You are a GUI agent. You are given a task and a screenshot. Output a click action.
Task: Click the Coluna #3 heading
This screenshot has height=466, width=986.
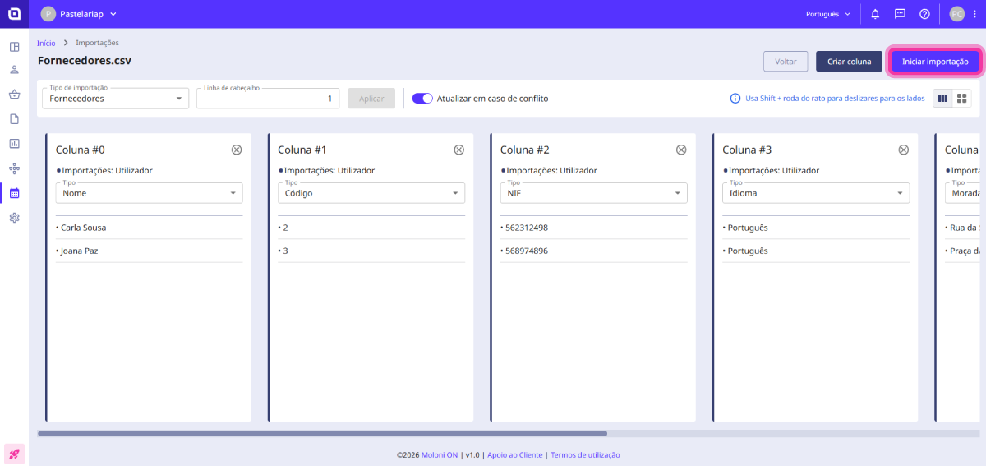click(x=747, y=150)
